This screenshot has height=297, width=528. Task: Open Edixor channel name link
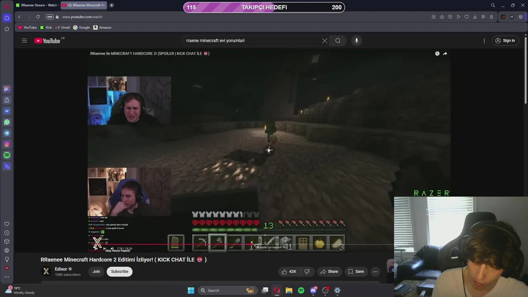click(61, 269)
